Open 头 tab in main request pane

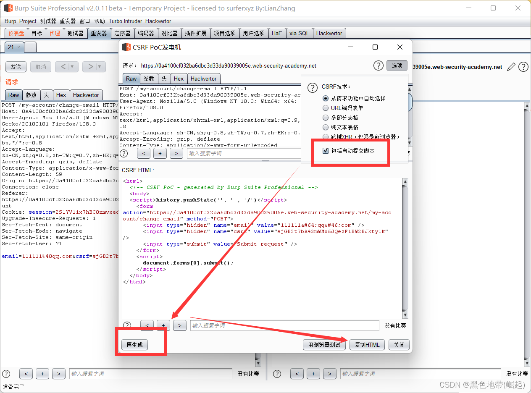pos(46,95)
